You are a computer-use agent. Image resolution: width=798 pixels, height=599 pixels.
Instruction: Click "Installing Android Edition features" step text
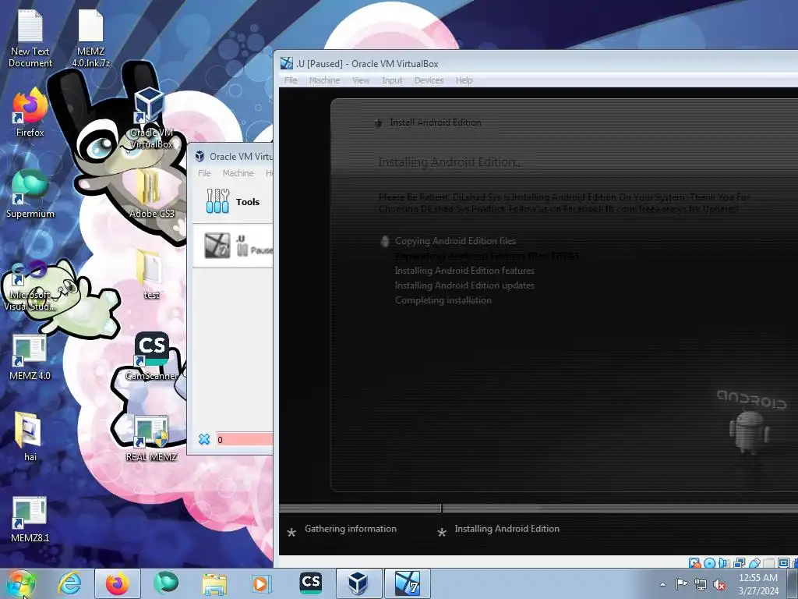pyautogui.click(x=464, y=271)
